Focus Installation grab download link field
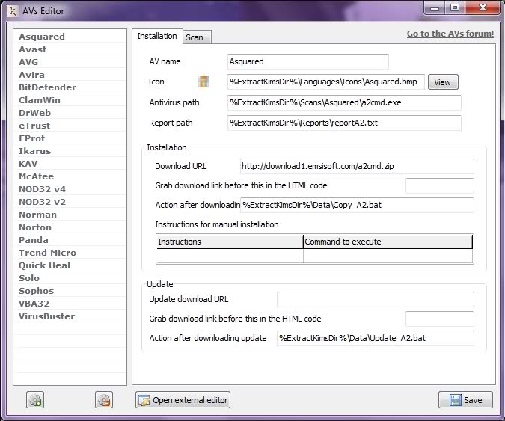 (x=440, y=185)
